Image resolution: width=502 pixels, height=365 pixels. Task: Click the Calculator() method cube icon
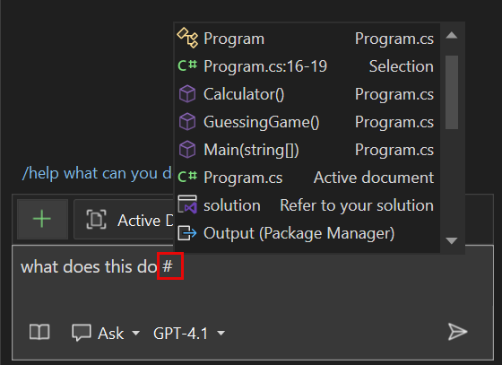pyautogui.click(x=187, y=94)
